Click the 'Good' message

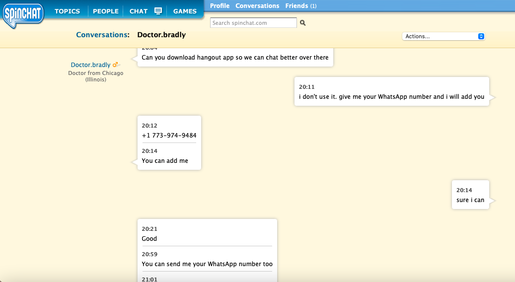[149, 239]
